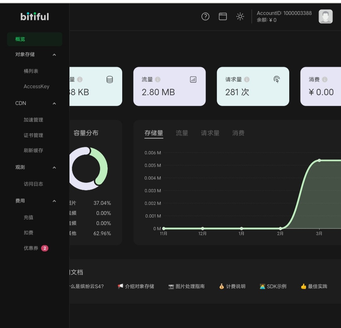Collapse the 费用 section chevron
Image resolution: width=341 pixels, height=328 pixels.
point(54,201)
